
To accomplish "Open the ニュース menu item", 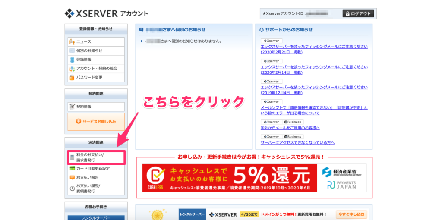I will tap(96, 42).
